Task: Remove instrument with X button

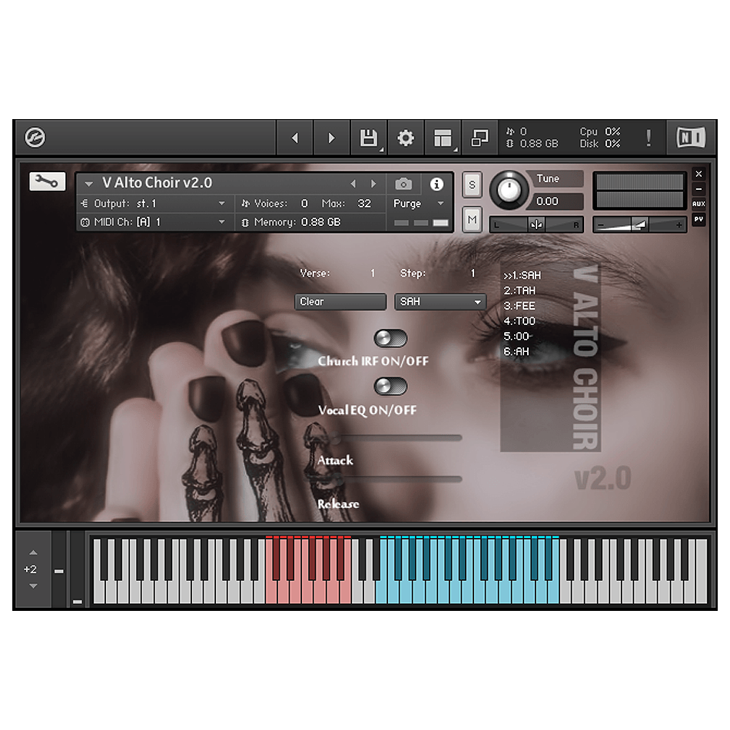Action: pos(698,174)
